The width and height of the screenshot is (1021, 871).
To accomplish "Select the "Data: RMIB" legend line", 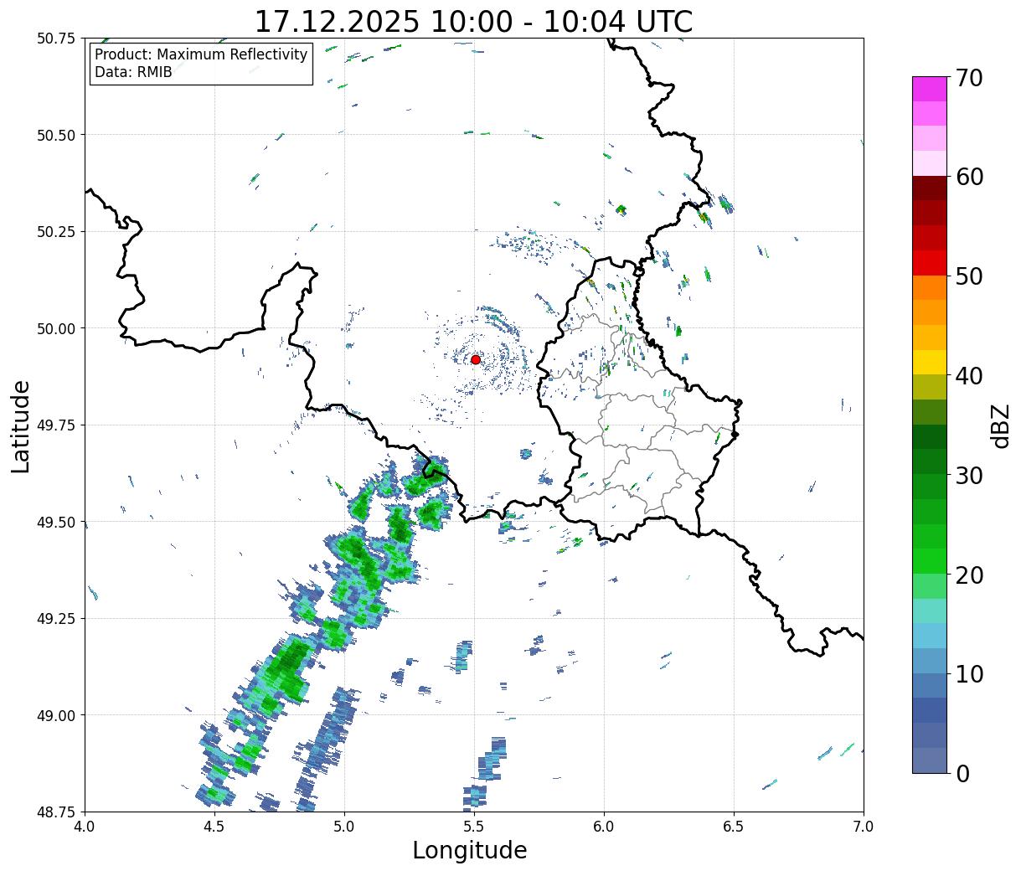I will 133,72.
